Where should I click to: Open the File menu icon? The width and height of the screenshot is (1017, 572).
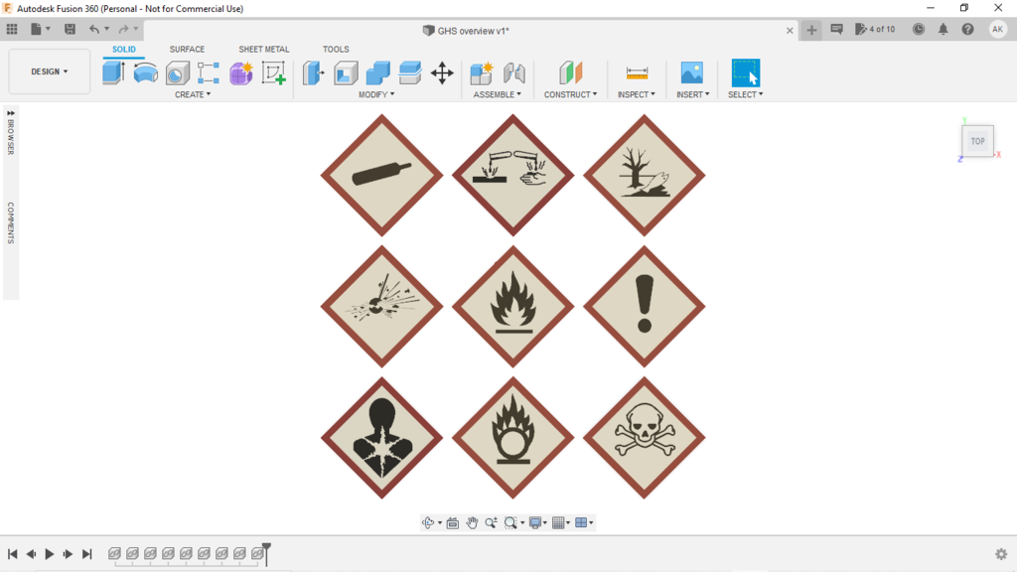(x=37, y=29)
